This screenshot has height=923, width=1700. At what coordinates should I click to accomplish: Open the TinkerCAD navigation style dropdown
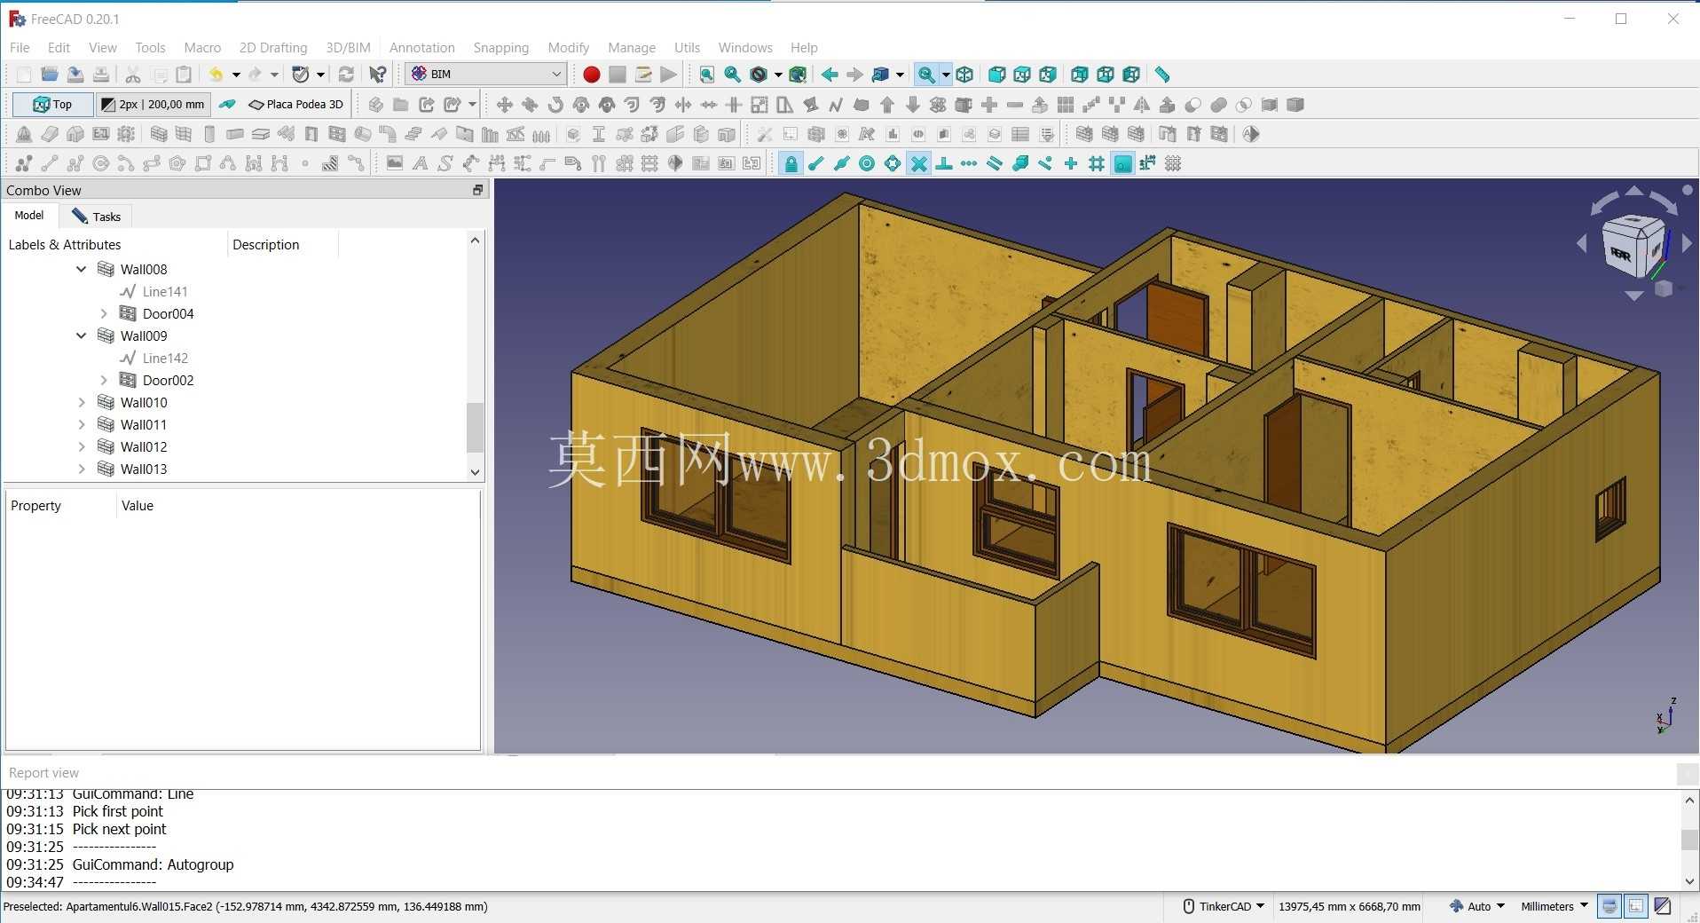click(1224, 906)
